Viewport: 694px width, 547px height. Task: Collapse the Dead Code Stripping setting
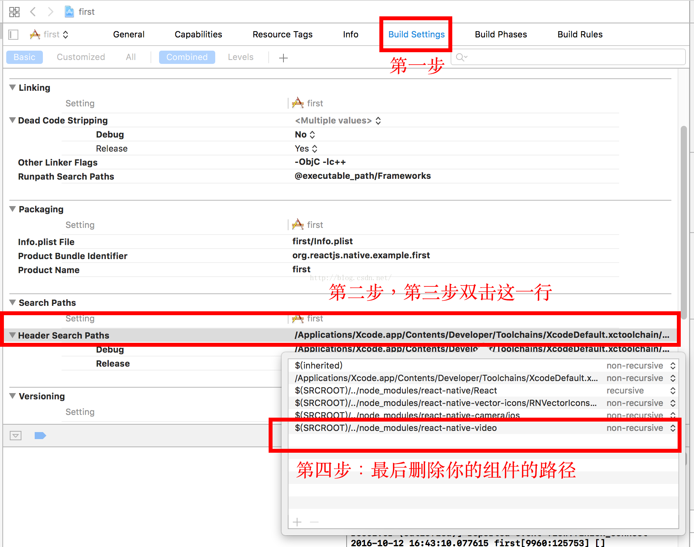pos(12,120)
